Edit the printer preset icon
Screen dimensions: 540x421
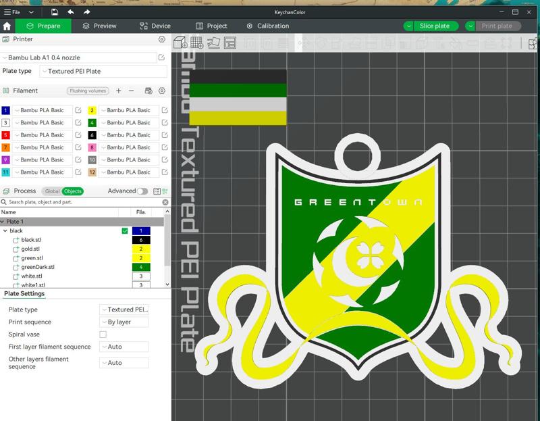click(x=161, y=57)
